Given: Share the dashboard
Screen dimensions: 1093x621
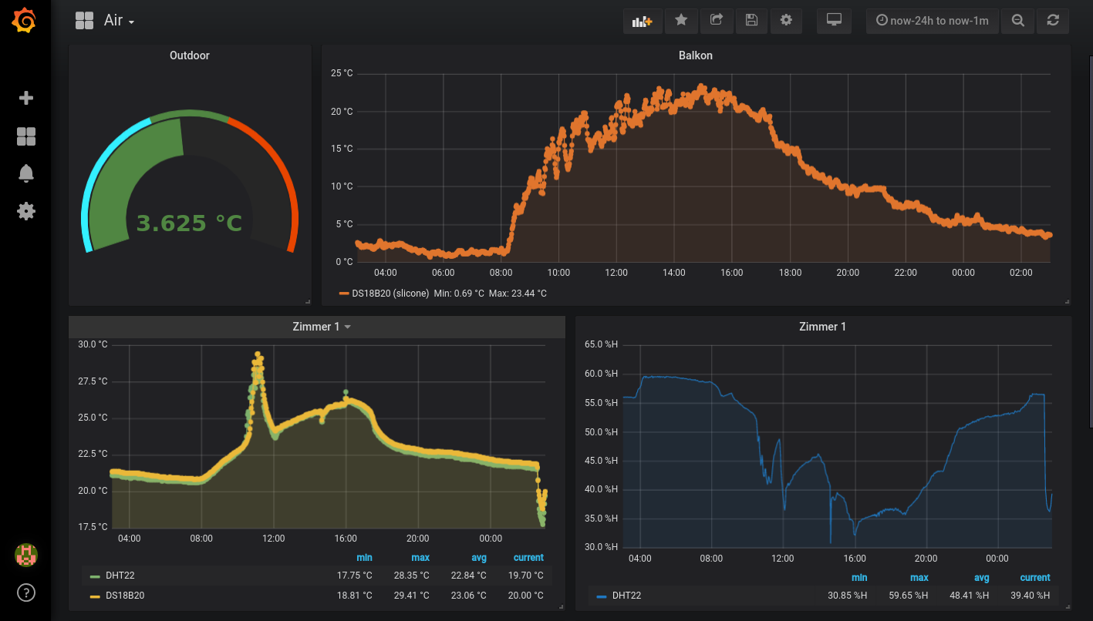Looking at the screenshot, I should pos(717,21).
